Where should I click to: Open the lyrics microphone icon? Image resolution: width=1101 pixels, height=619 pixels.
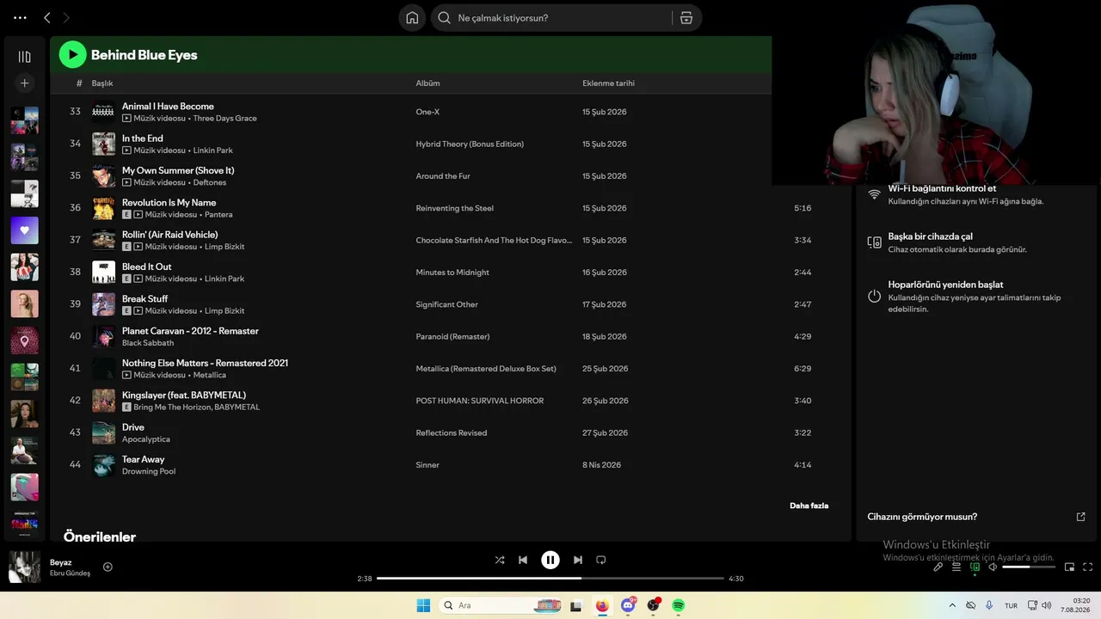point(938,567)
